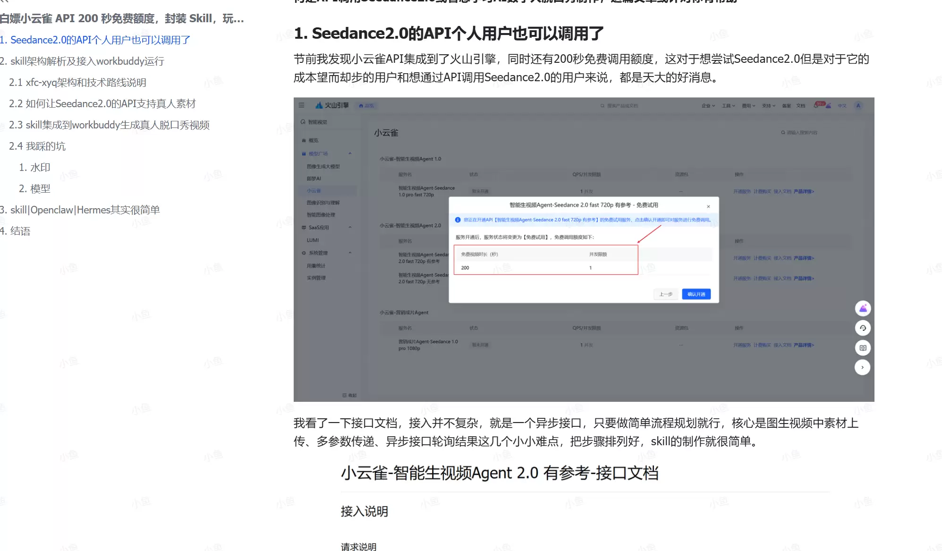
Task: Click the outline title '白嫖小云雀 API 200 秒免费额度'
Action: (x=122, y=18)
